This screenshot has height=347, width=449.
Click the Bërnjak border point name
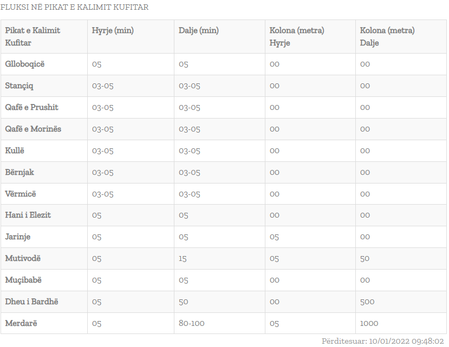pyautogui.click(x=19, y=172)
